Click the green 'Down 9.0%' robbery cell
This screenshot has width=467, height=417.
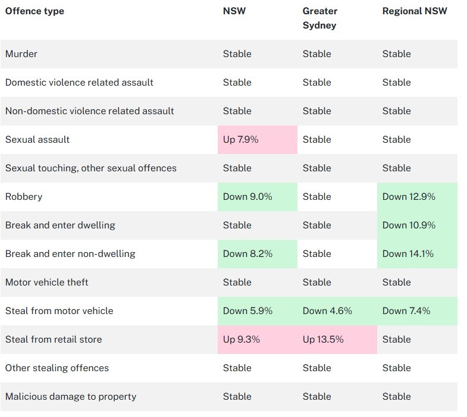(x=247, y=197)
